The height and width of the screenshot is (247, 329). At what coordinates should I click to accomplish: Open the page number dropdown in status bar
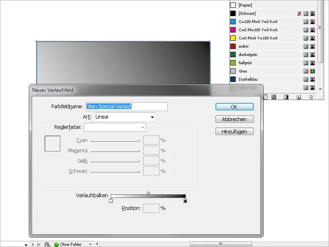pyautogui.click(x=26, y=245)
